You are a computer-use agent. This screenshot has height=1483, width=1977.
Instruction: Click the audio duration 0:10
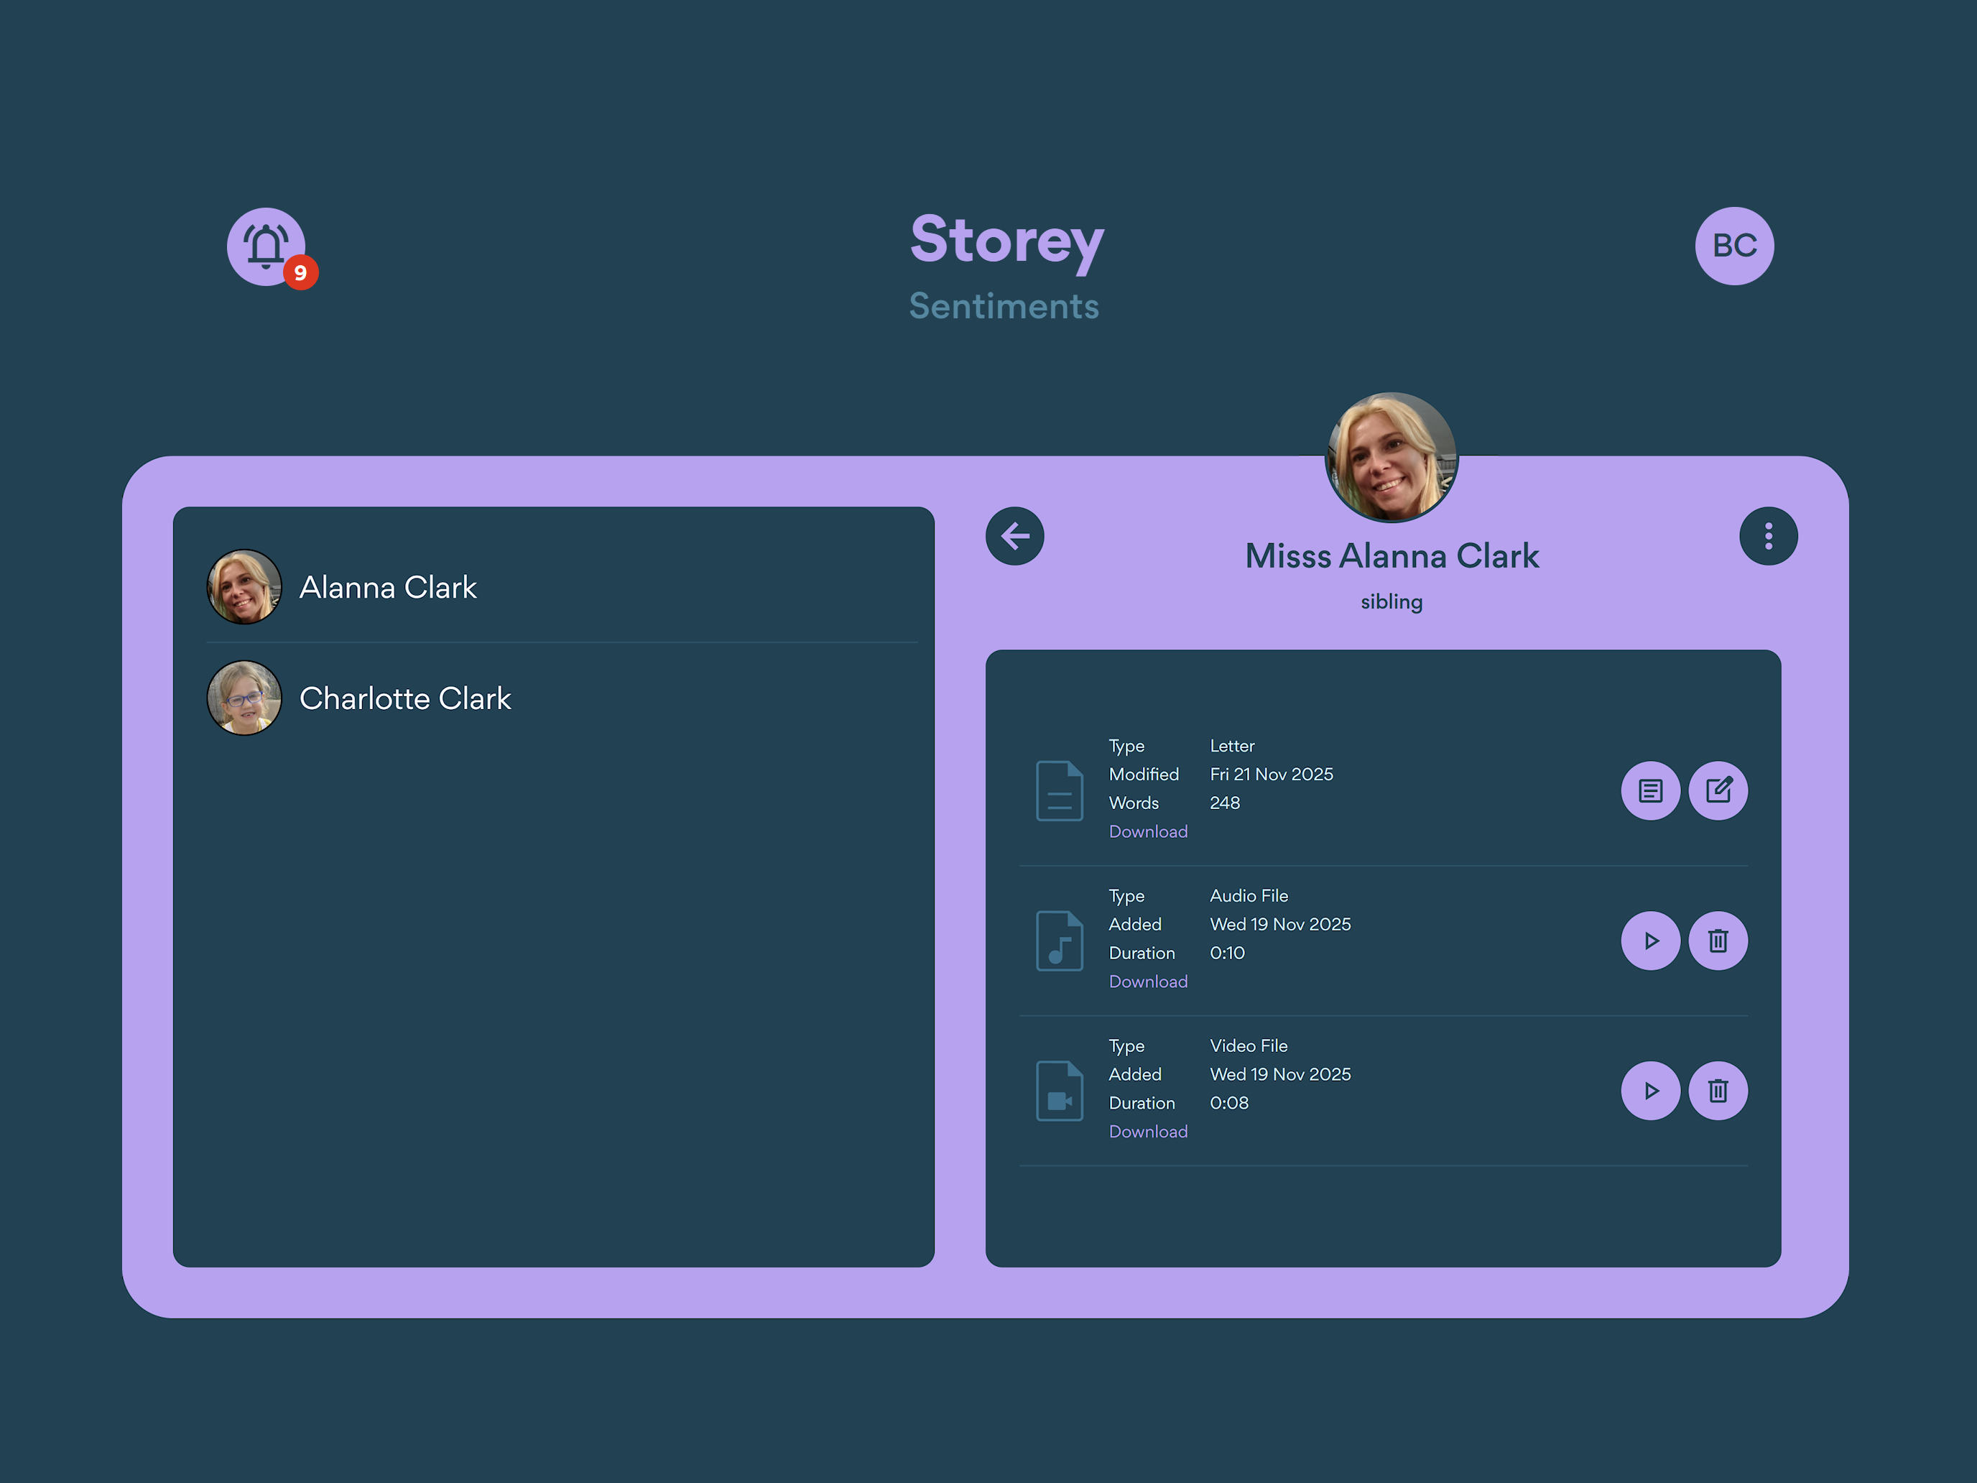click(1227, 953)
